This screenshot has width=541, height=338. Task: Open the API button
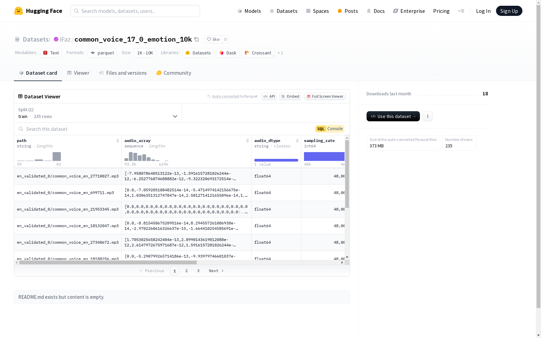(x=269, y=96)
